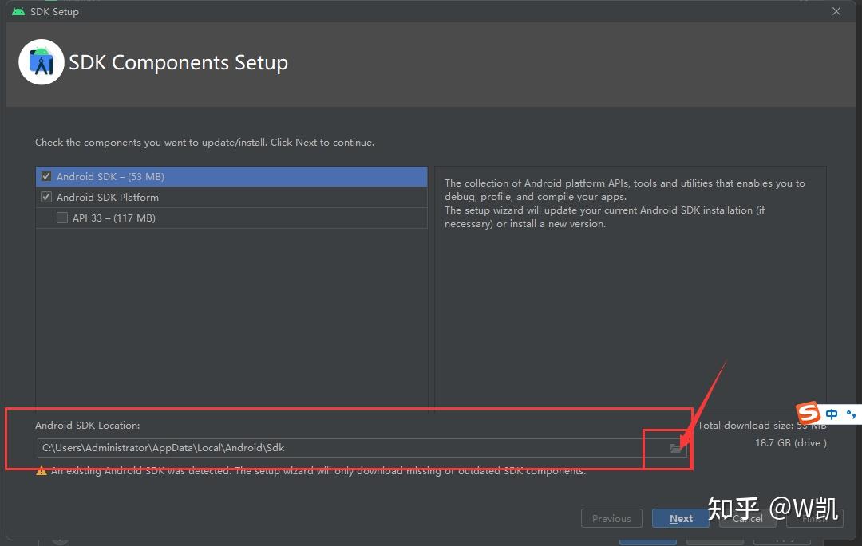
Task: Enable the API 33 component download
Action: [61, 217]
